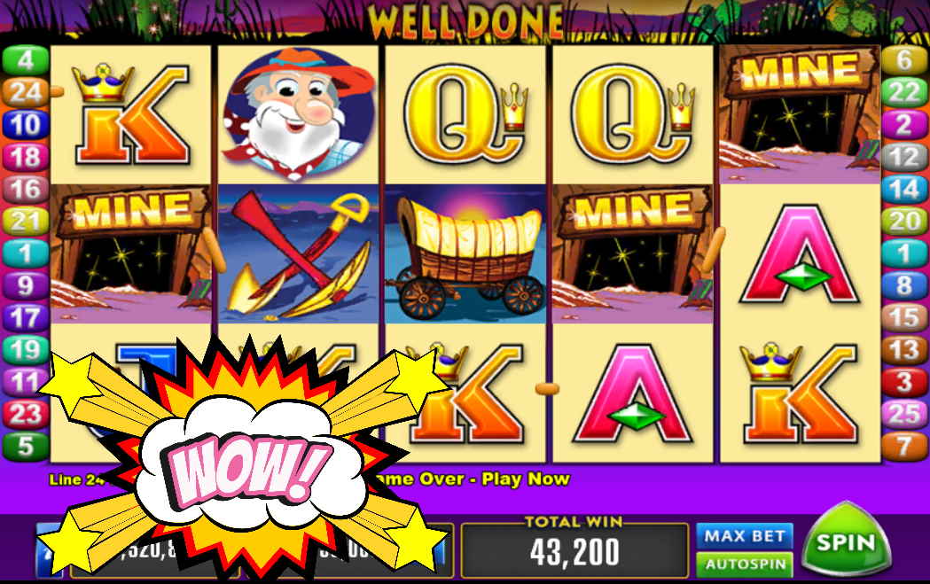Toggle the AUTOSPIN button
Viewport: 930px width, 584px height.
coord(745,564)
